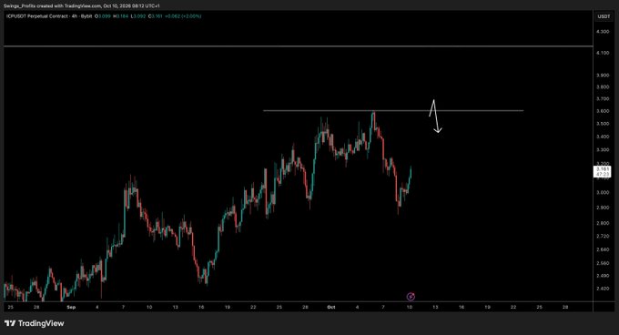Viewport: 619px width, 335px height.
Task: Click the 2.640 price axis label
Action: coord(603,249)
